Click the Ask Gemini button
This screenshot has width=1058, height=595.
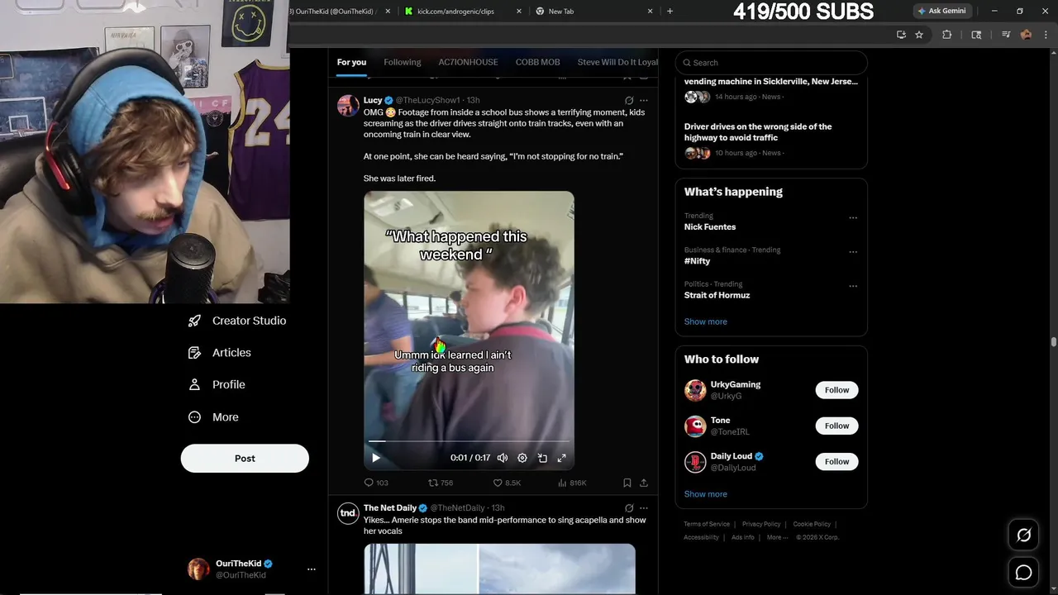tap(941, 11)
